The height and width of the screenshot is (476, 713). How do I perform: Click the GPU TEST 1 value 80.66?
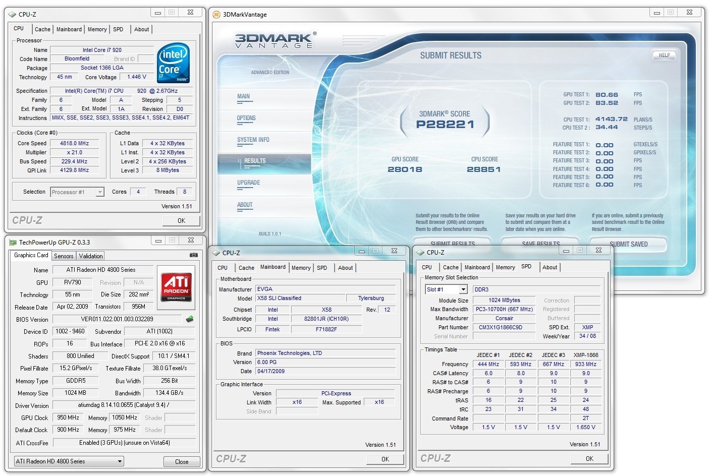(x=607, y=94)
